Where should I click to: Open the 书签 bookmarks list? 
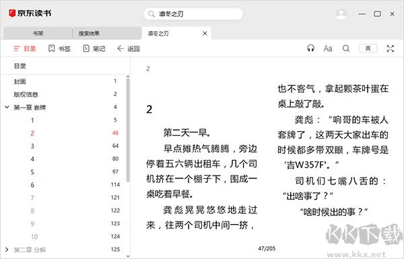[x=59, y=48]
